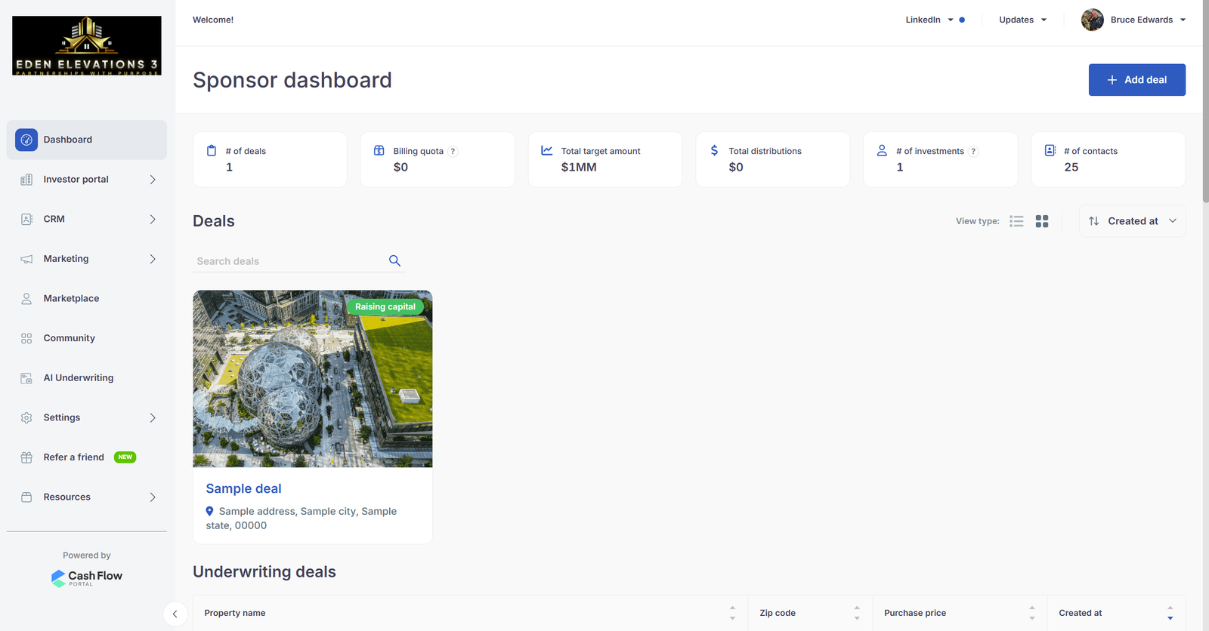Click the # of investments help icon

tap(973, 151)
